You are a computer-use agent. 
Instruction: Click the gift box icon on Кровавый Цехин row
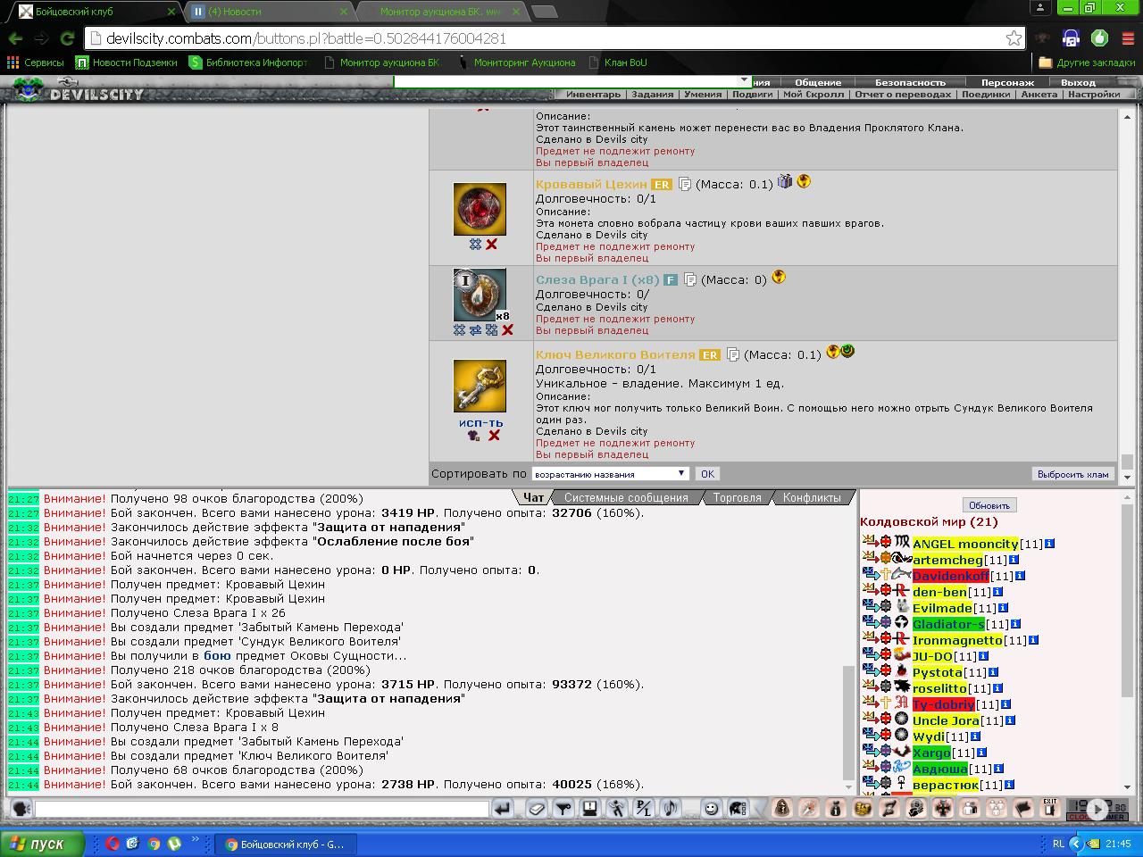click(785, 181)
